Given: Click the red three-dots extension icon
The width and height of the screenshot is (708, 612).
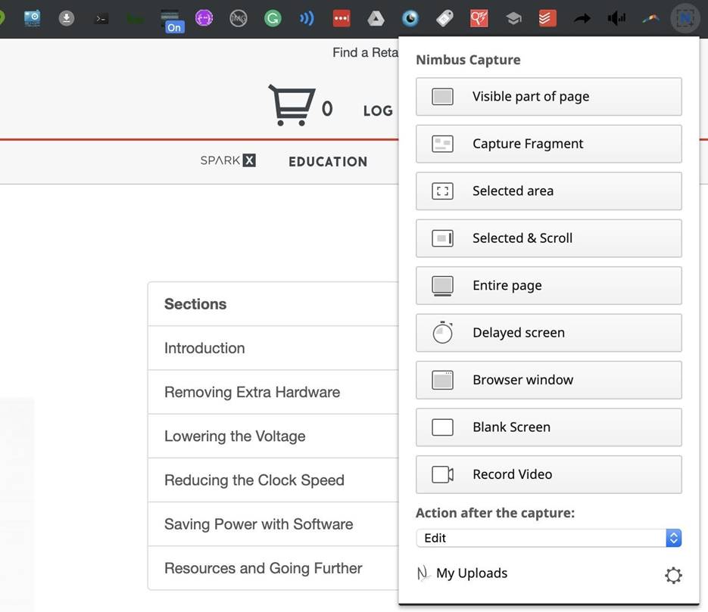Looking at the screenshot, I should coord(342,18).
